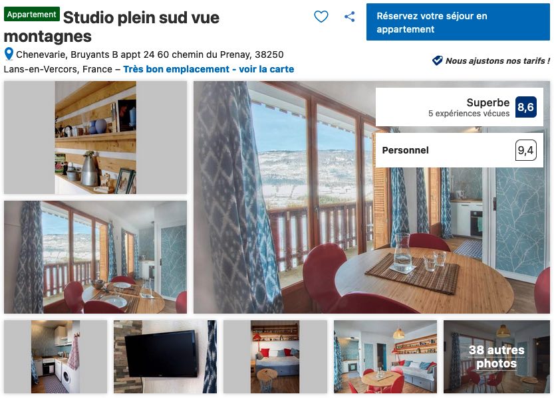Image resolution: width=554 pixels, height=398 pixels.
Task: View the daybed with red cushions photo
Action: tap(275, 356)
